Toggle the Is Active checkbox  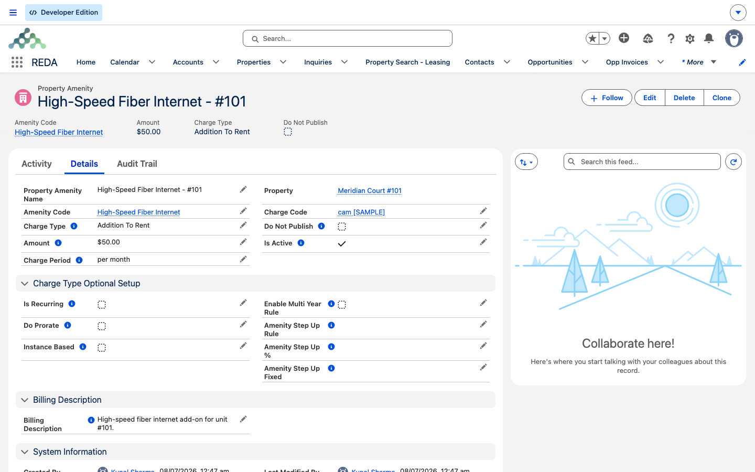(x=342, y=243)
